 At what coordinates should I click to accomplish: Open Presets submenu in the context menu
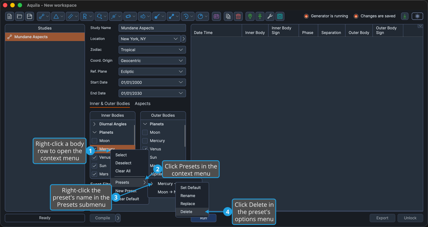(130, 182)
